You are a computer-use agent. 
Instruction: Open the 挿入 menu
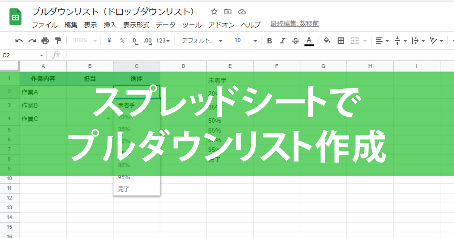(x=110, y=25)
